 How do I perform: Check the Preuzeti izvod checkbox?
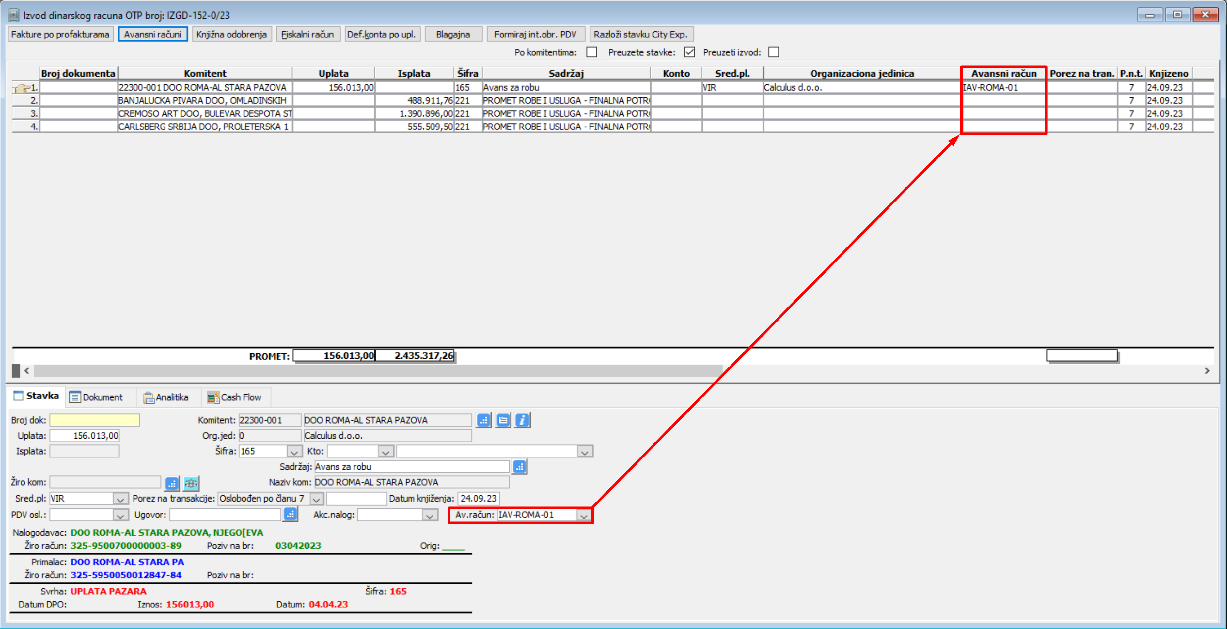[774, 52]
